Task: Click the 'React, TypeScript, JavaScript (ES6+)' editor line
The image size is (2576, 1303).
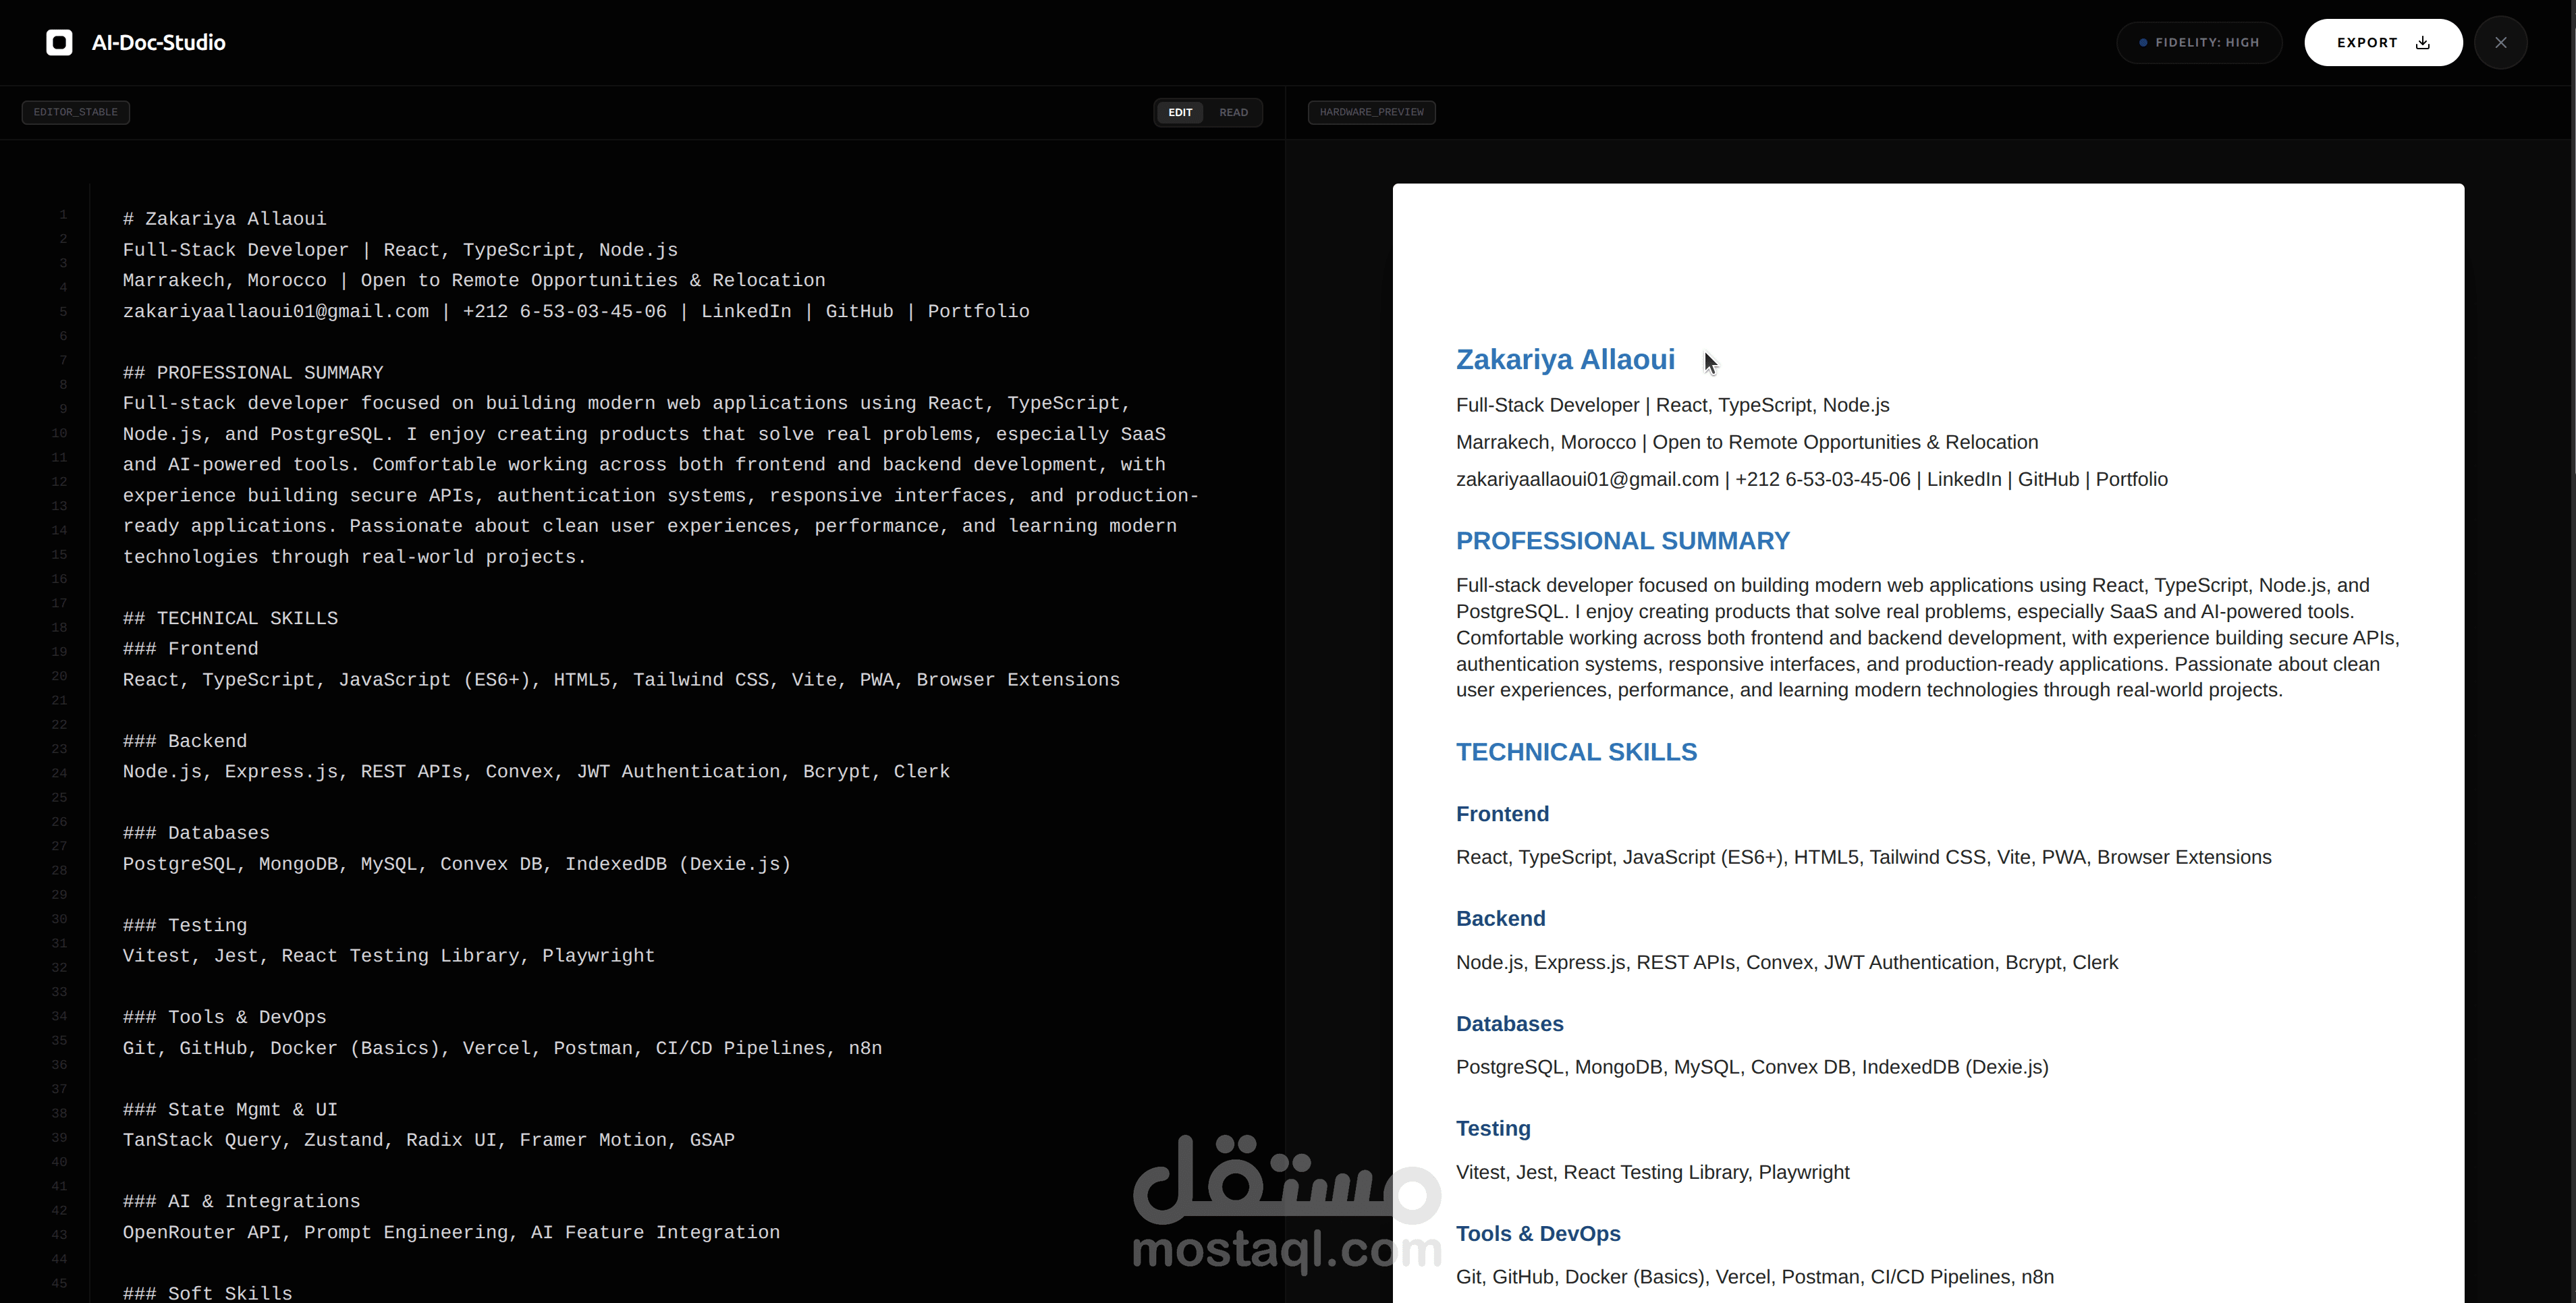Action: coord(621,680)
